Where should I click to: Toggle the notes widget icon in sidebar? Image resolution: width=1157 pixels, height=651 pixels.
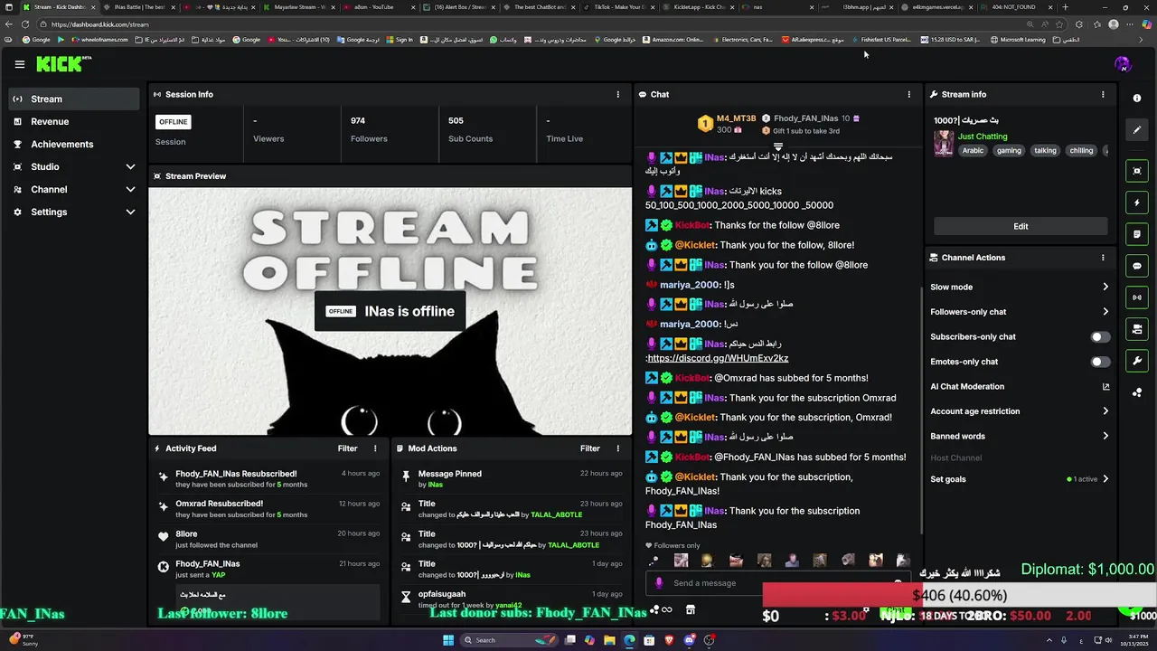tap(1137, 234)
